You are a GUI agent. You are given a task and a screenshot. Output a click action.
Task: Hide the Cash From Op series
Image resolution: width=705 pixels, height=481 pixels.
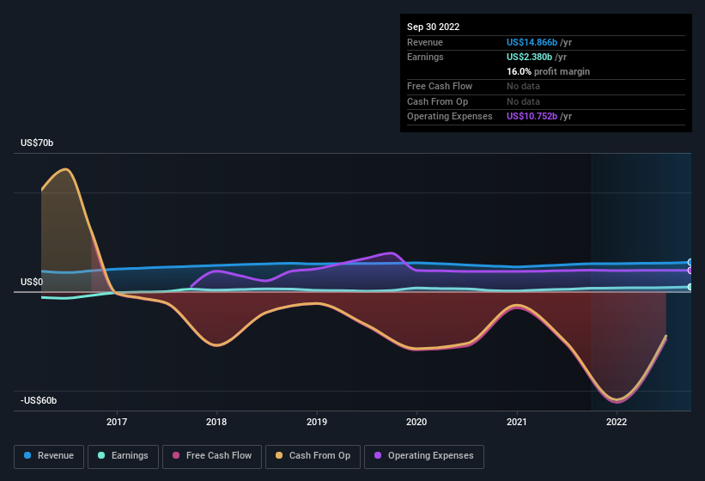pos(313,456)
